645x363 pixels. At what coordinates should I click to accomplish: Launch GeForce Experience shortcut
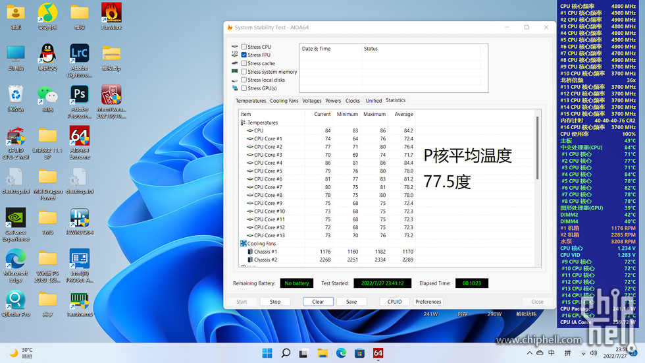tap(16, 224)
